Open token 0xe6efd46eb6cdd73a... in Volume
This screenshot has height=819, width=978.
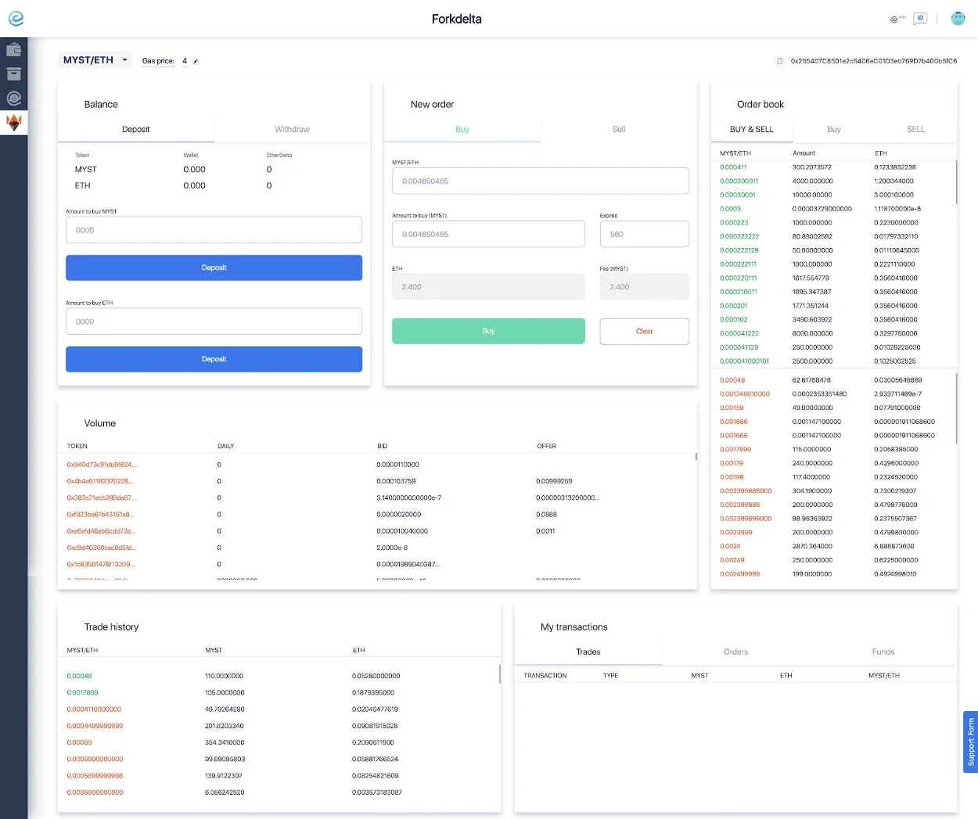pyautogui.click(x=102, y=531)
